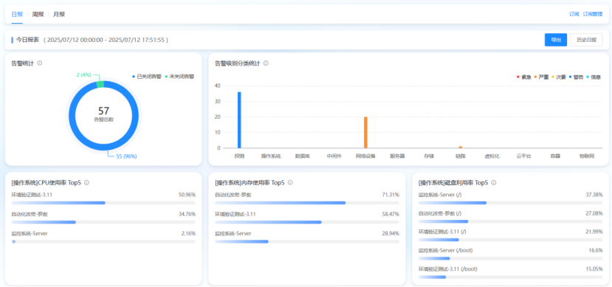Toggle the 紧急 severity legend item
The height and width of the screenshot is (287, 612).
tap(524, 77)
